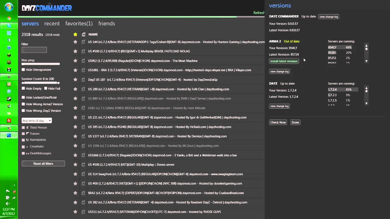Viewport: 390px width, 219px height.
Task: View DayZ Commander change log
Action: coord(329,17)
